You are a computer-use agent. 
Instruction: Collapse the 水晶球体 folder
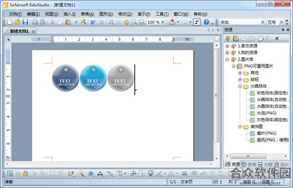[240, 86]
